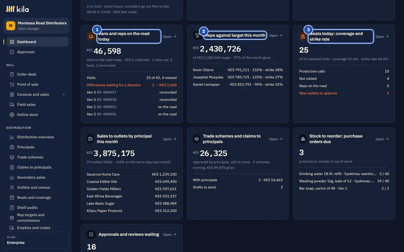This screenshot has width=404, height=252.
Task: Click the checkbox icon on approvals waiting card
Action: coord(91,234)
